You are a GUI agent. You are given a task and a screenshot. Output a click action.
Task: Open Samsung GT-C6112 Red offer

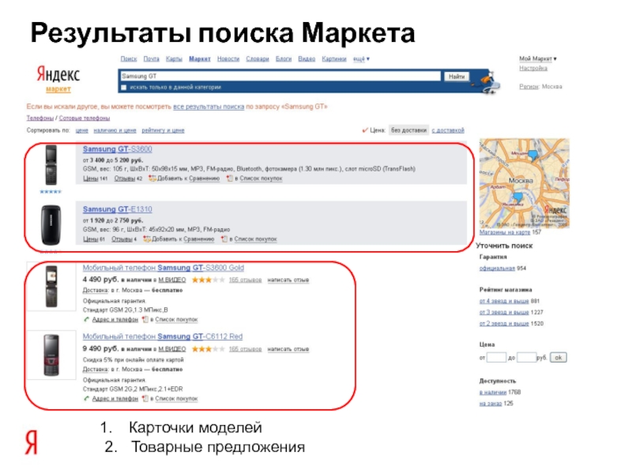click(x=163, y=337)
